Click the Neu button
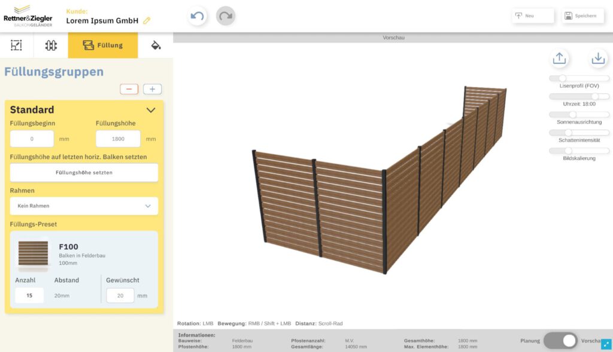The height and width of the screenshot is (352, 613). pos(533,16)
